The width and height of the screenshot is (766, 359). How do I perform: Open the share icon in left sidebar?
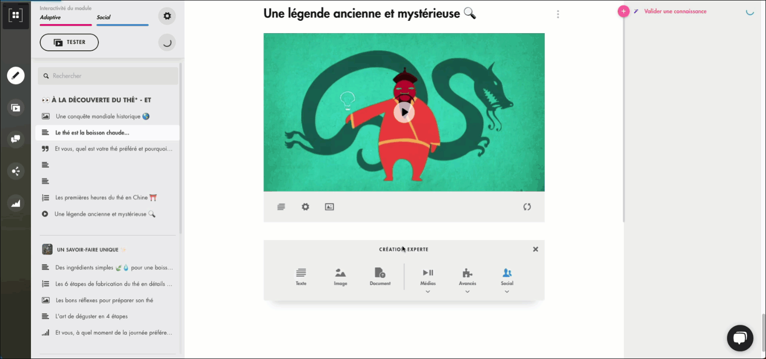click(x=16, y=171)
